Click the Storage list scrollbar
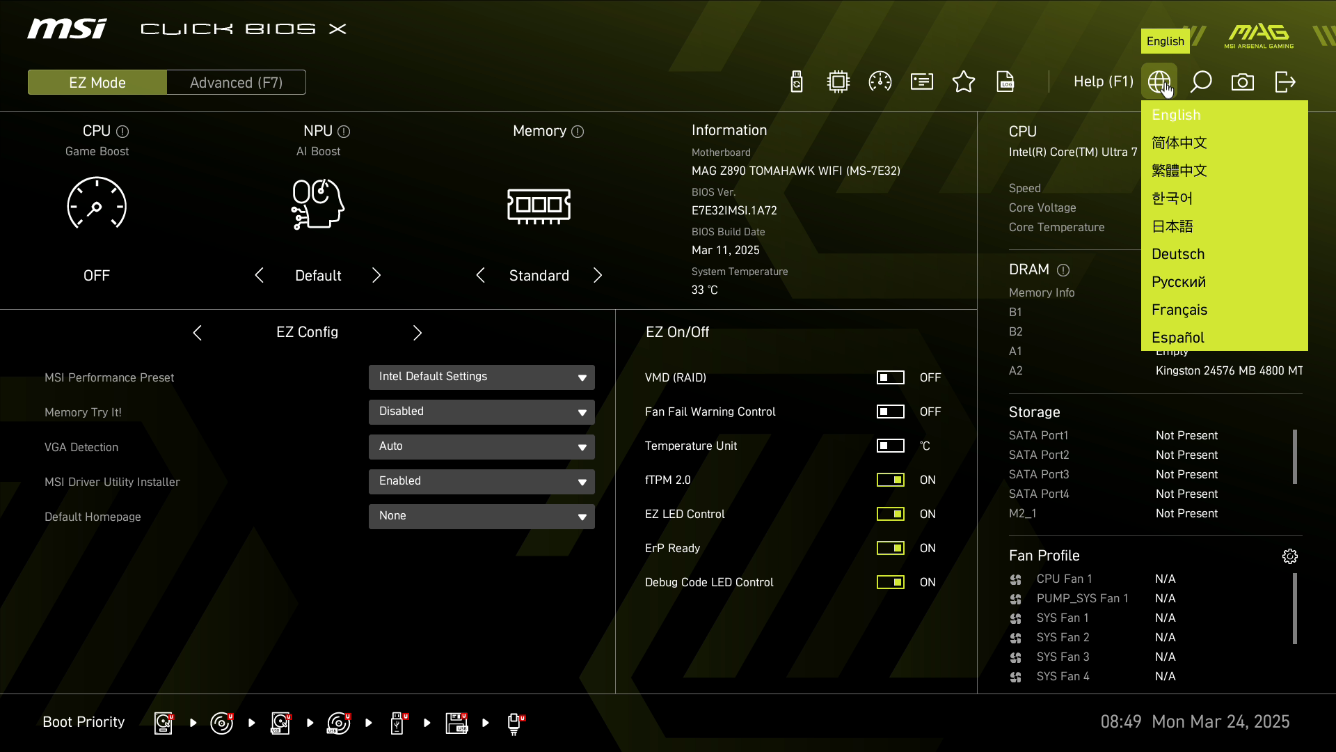The width and height of the screenshot is (1336, 752). [1295, 457]
